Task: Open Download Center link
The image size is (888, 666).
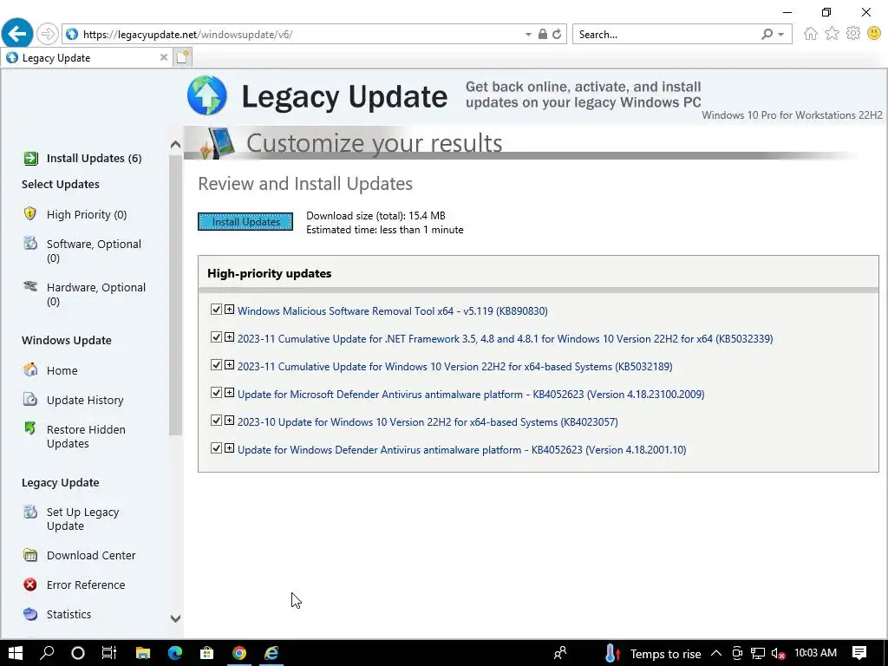Action: click(x=91, y=556)
